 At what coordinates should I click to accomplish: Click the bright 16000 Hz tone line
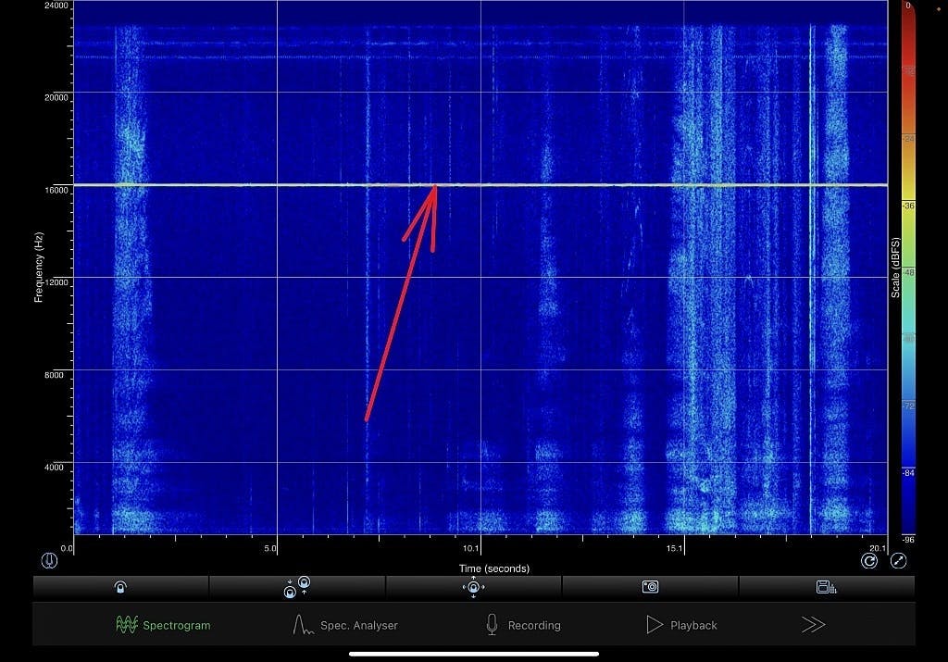[480, 185]
